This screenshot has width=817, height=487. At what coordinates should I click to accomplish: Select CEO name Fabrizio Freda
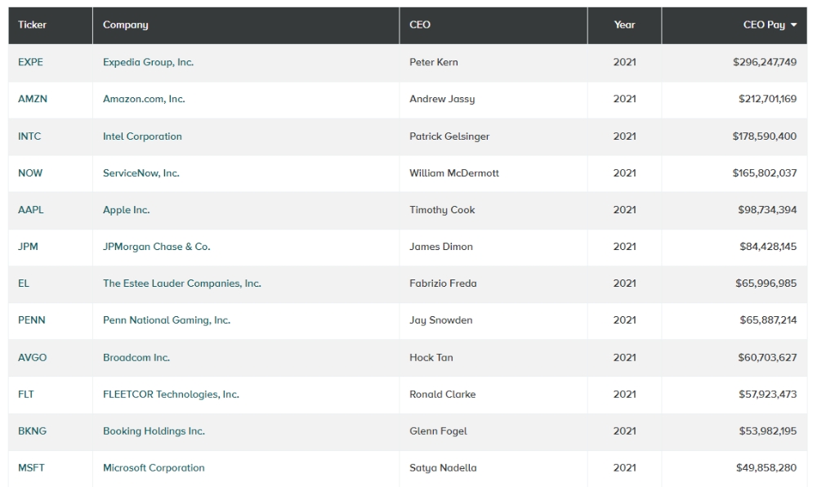point(443,284)
